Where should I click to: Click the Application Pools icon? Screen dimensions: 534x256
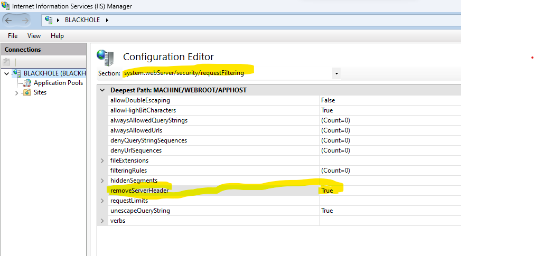click(x=27, y=83)
